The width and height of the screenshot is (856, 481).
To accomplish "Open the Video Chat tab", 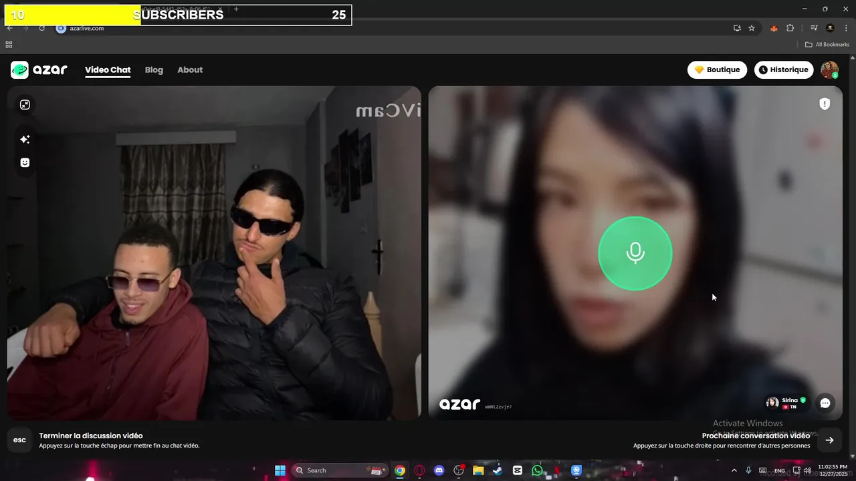I will [108, 69].
